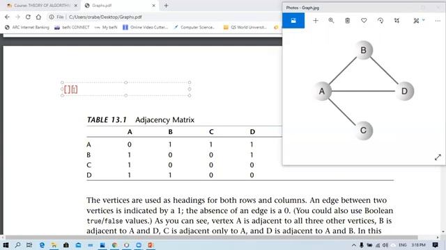Reload the Graphs.pdf page
The width and height of the screenshot is (446, 250).
[28, 17]
